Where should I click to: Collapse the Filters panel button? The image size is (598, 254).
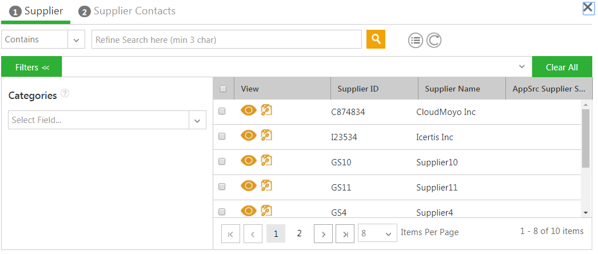pyautogui.click(x=32, y=67)
